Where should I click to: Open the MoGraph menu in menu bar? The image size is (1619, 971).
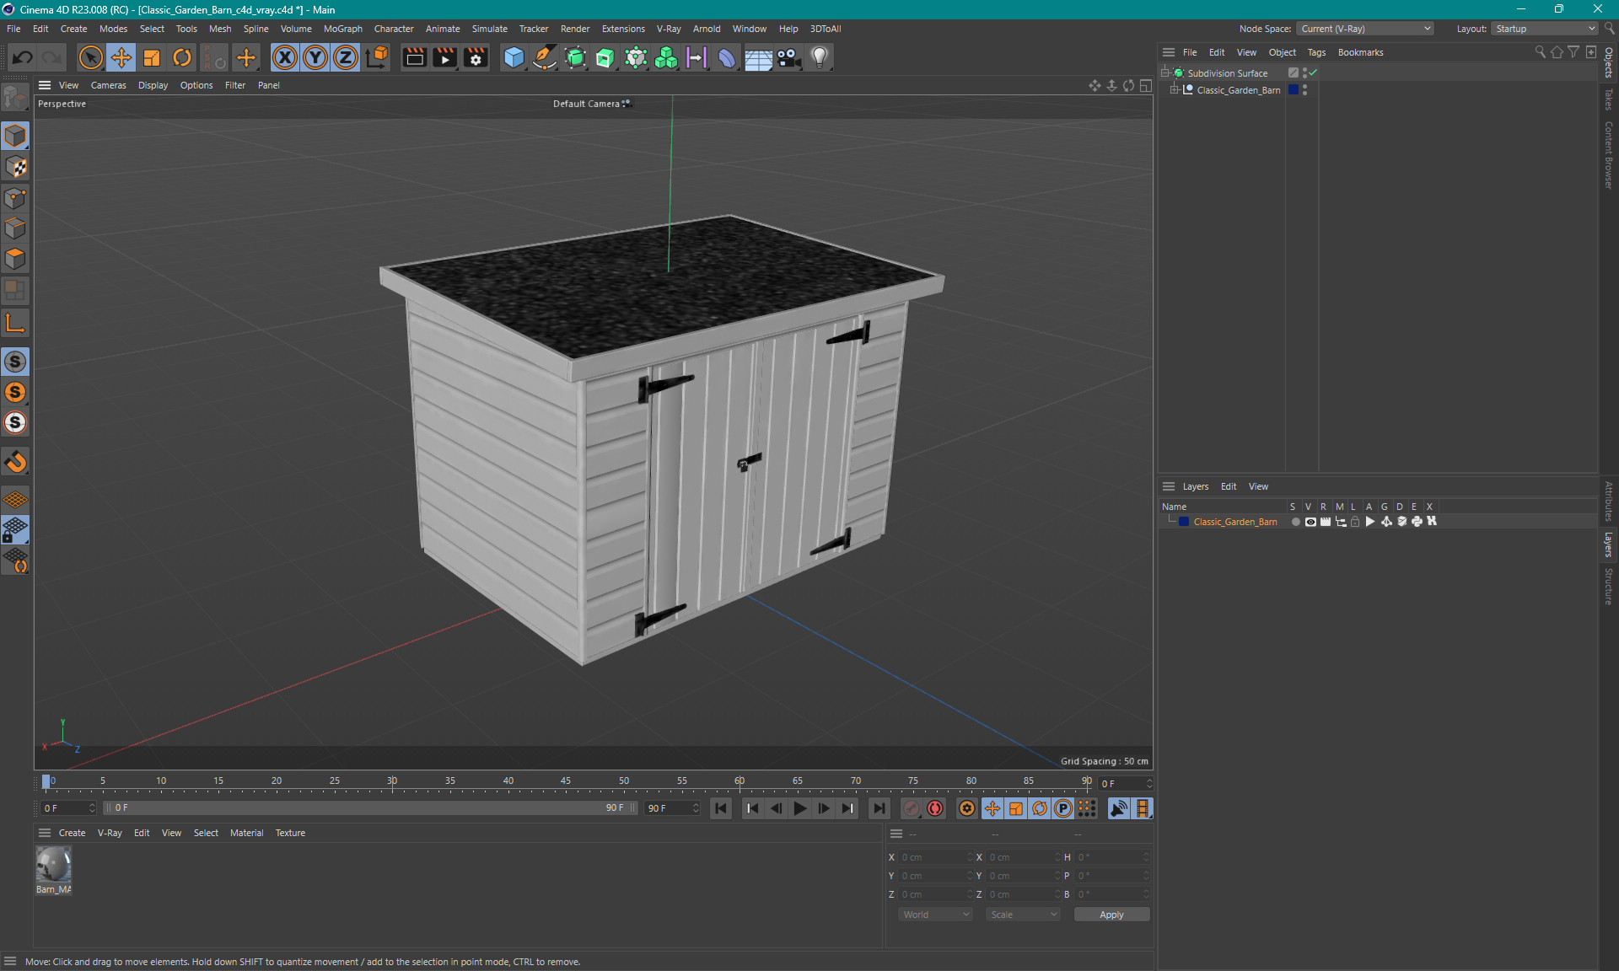point(342,28)
